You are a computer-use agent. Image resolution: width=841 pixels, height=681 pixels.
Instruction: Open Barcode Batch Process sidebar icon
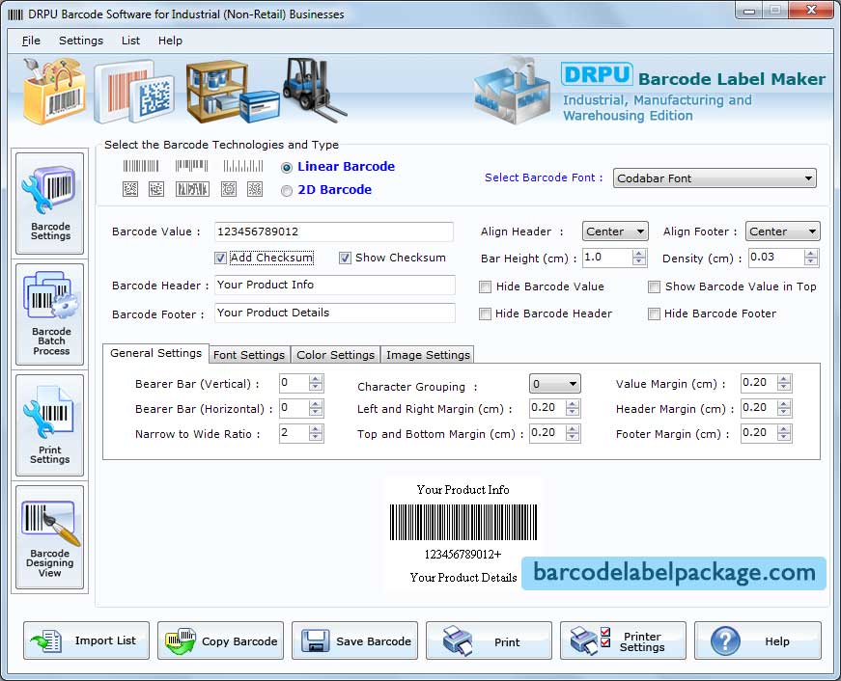pos(49,314)
